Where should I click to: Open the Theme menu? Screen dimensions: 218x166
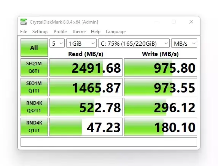(x=79, y=32)
